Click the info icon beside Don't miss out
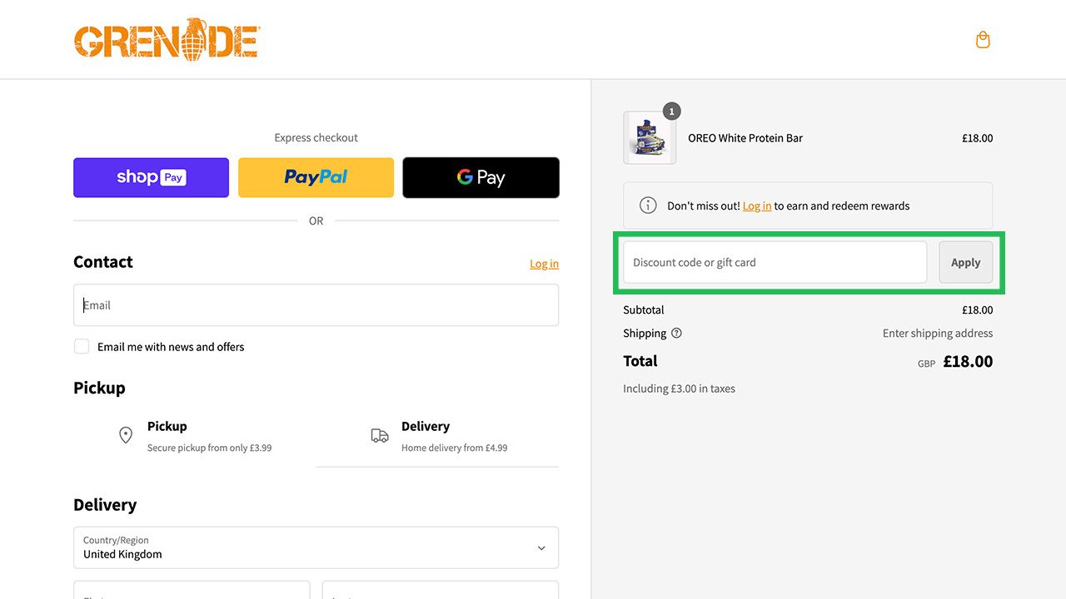 click(648, 205)
